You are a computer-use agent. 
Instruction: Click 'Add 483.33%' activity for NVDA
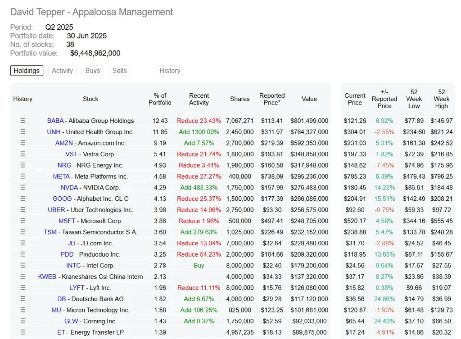pos(199,188)
